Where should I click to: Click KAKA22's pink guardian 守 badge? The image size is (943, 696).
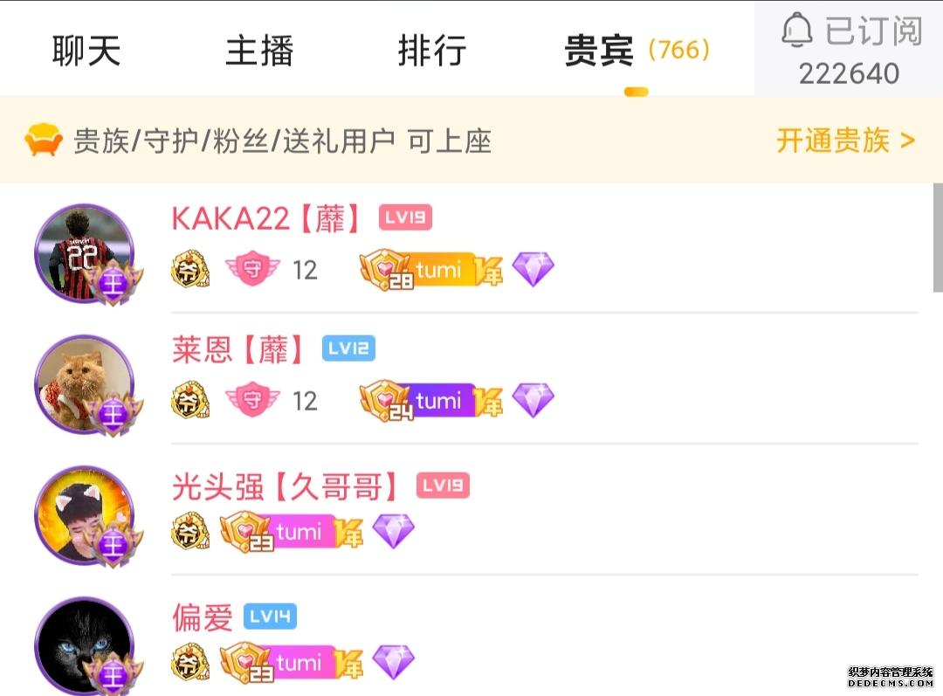252,268
